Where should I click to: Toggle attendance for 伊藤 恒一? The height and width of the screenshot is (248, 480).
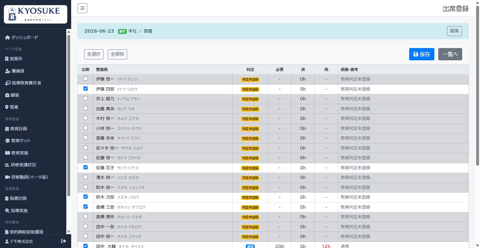[85, 78]
